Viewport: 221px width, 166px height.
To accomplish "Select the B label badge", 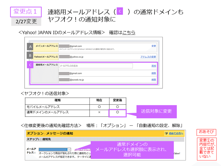I will click(30, 55).
